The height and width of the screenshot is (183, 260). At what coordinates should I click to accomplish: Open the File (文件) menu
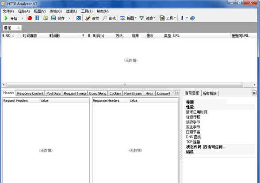(x=8, y=11)
